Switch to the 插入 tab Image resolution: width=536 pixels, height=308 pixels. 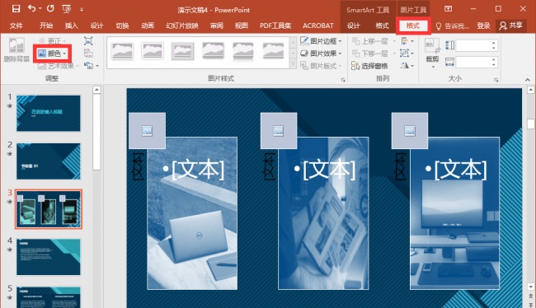72,26
